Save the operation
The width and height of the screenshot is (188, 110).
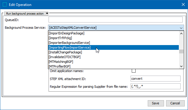[156, 103]
